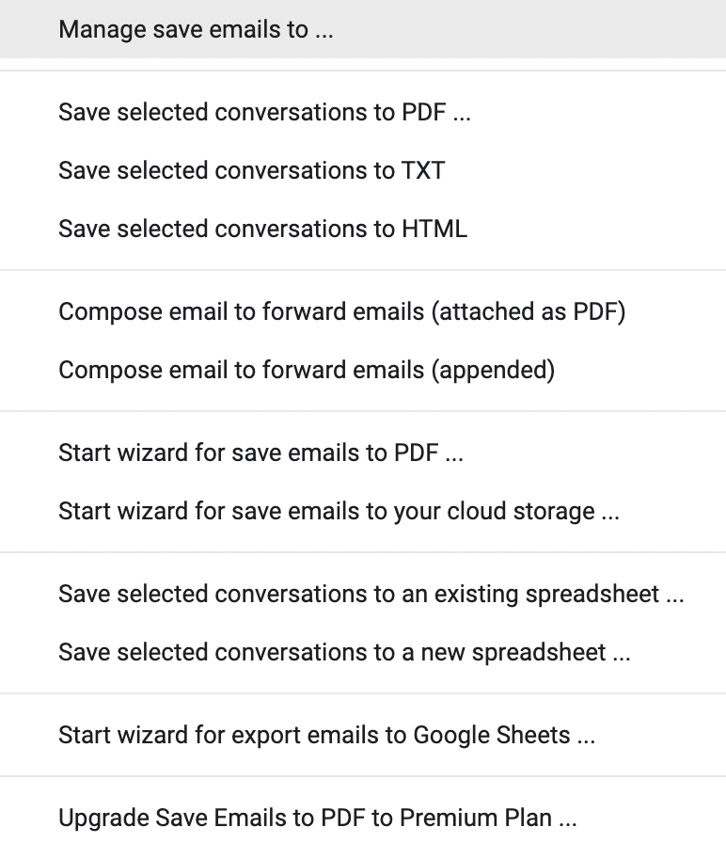Launch the Google Sheets export wizard
This screenshot has width=726, height=843.
(x=326, y=735)
